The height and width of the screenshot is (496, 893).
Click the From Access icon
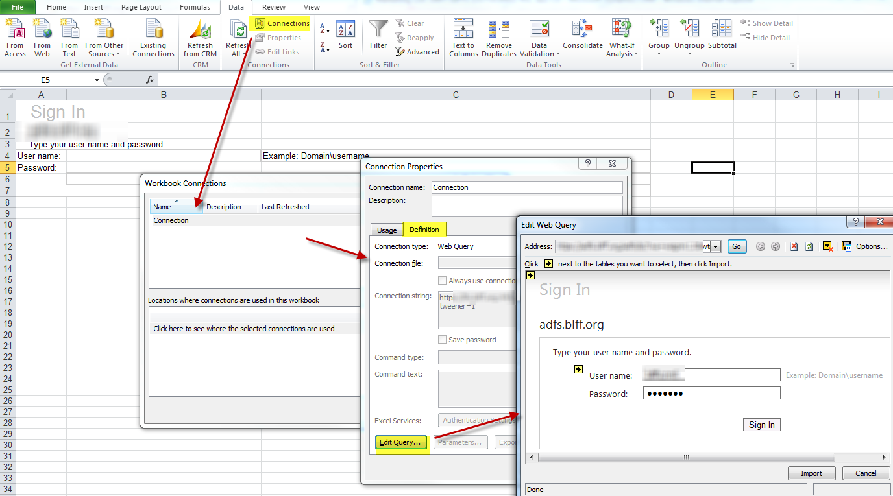[x=15, y=38]
